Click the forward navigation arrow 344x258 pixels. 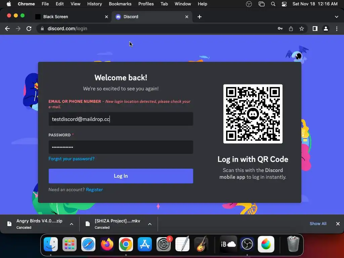[18, 29]
